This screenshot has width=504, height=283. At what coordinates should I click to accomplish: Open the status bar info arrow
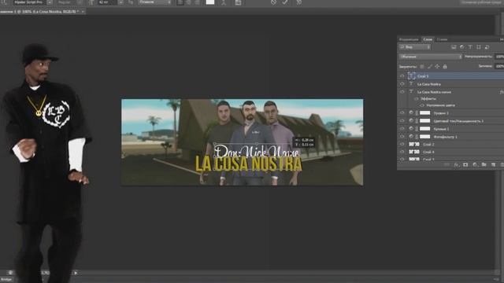click(76, 273)
